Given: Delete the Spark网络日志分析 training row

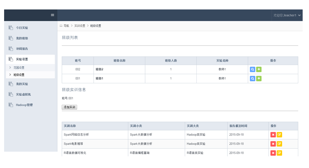Looking at the screenshot, I should tap(273, 135).
